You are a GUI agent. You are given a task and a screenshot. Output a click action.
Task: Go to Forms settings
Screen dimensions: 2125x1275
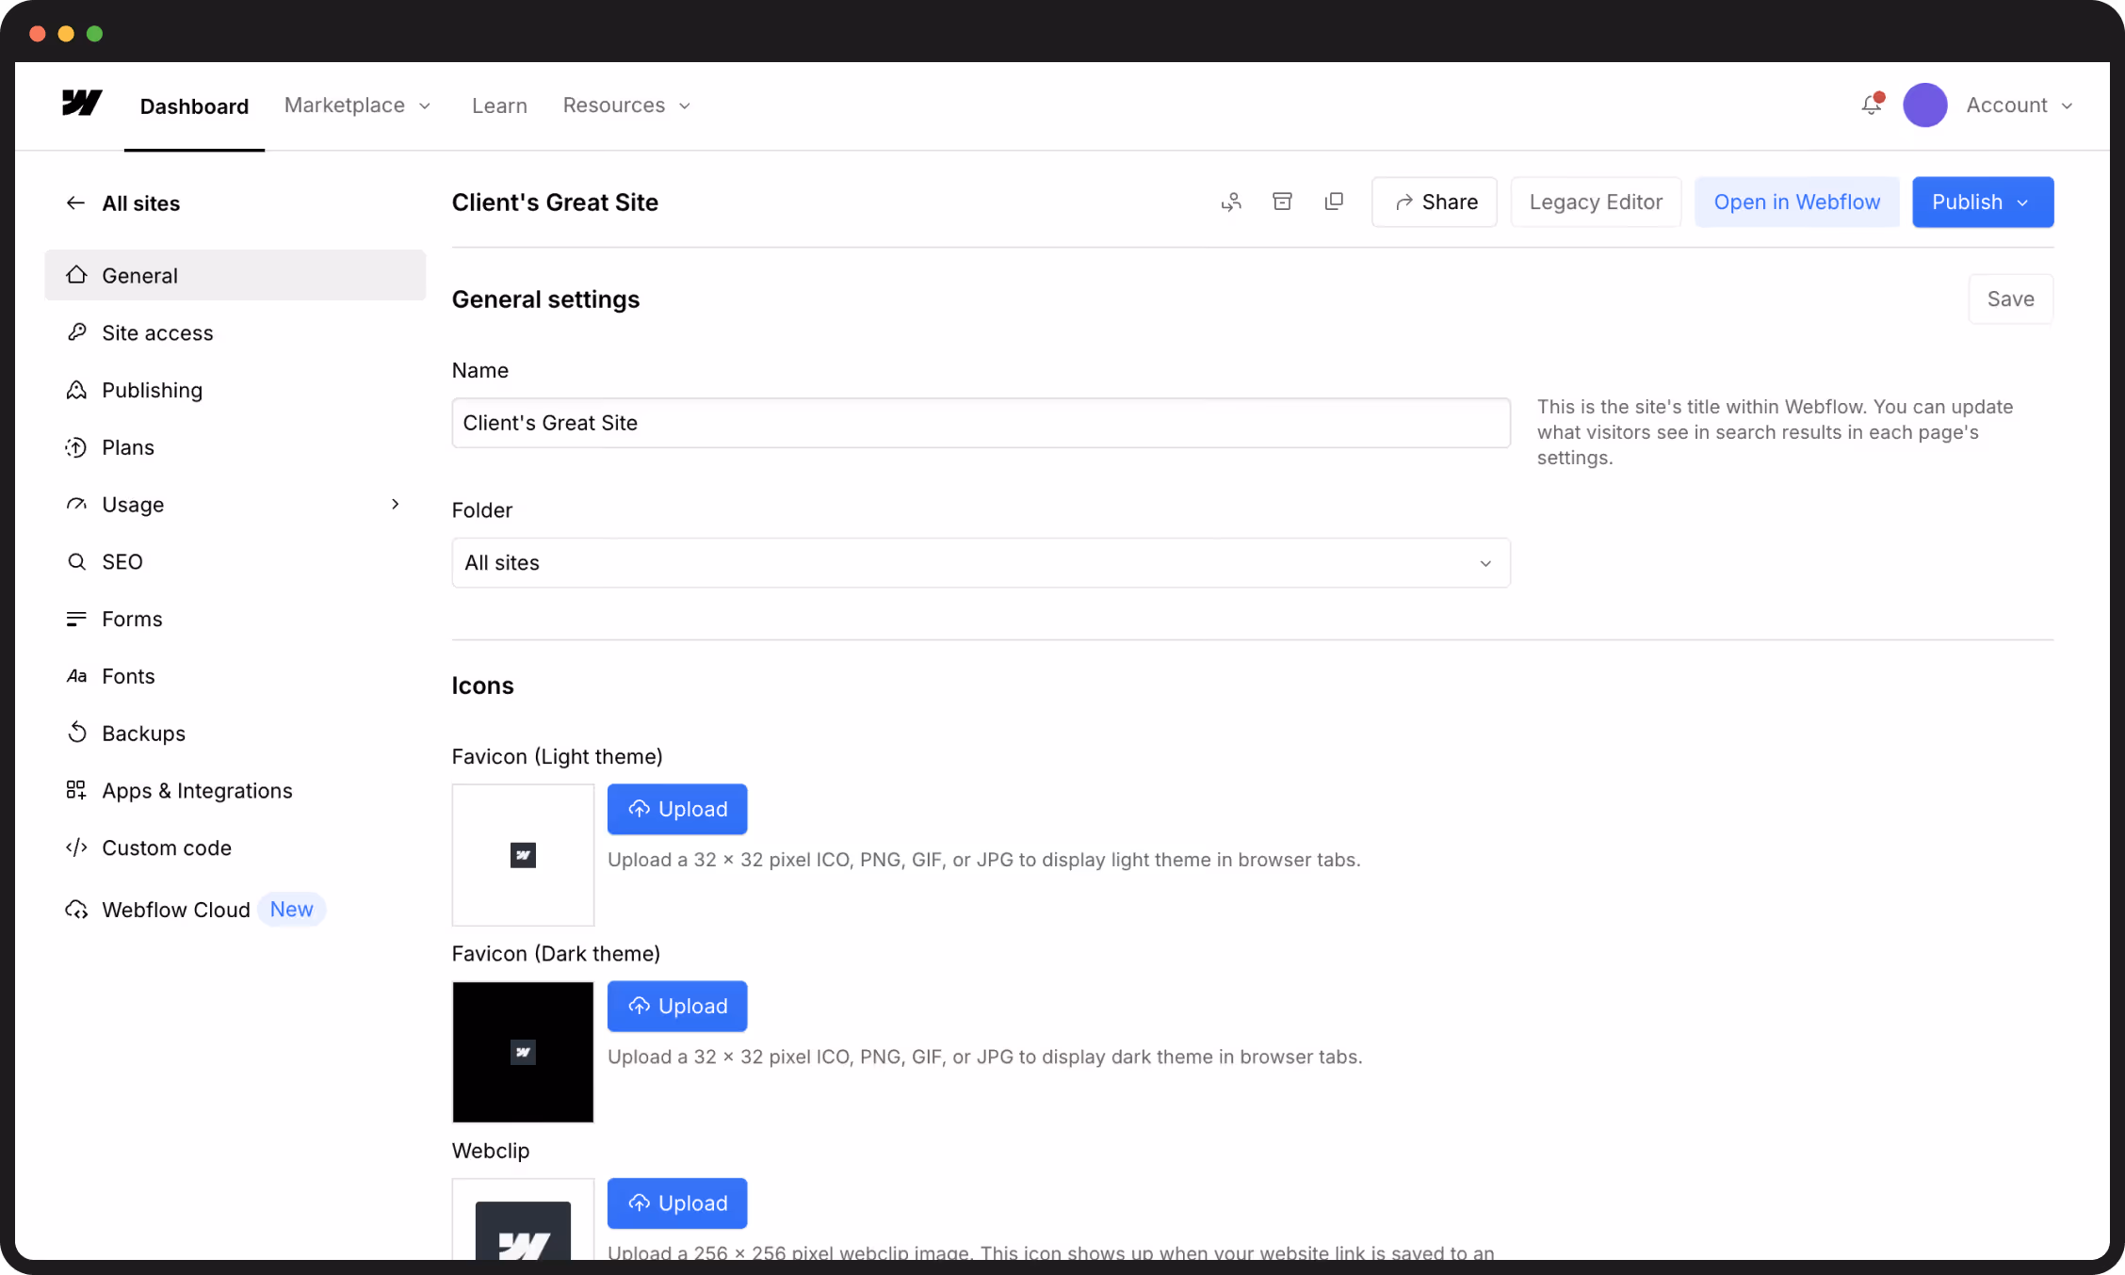(x=132, y=619)
